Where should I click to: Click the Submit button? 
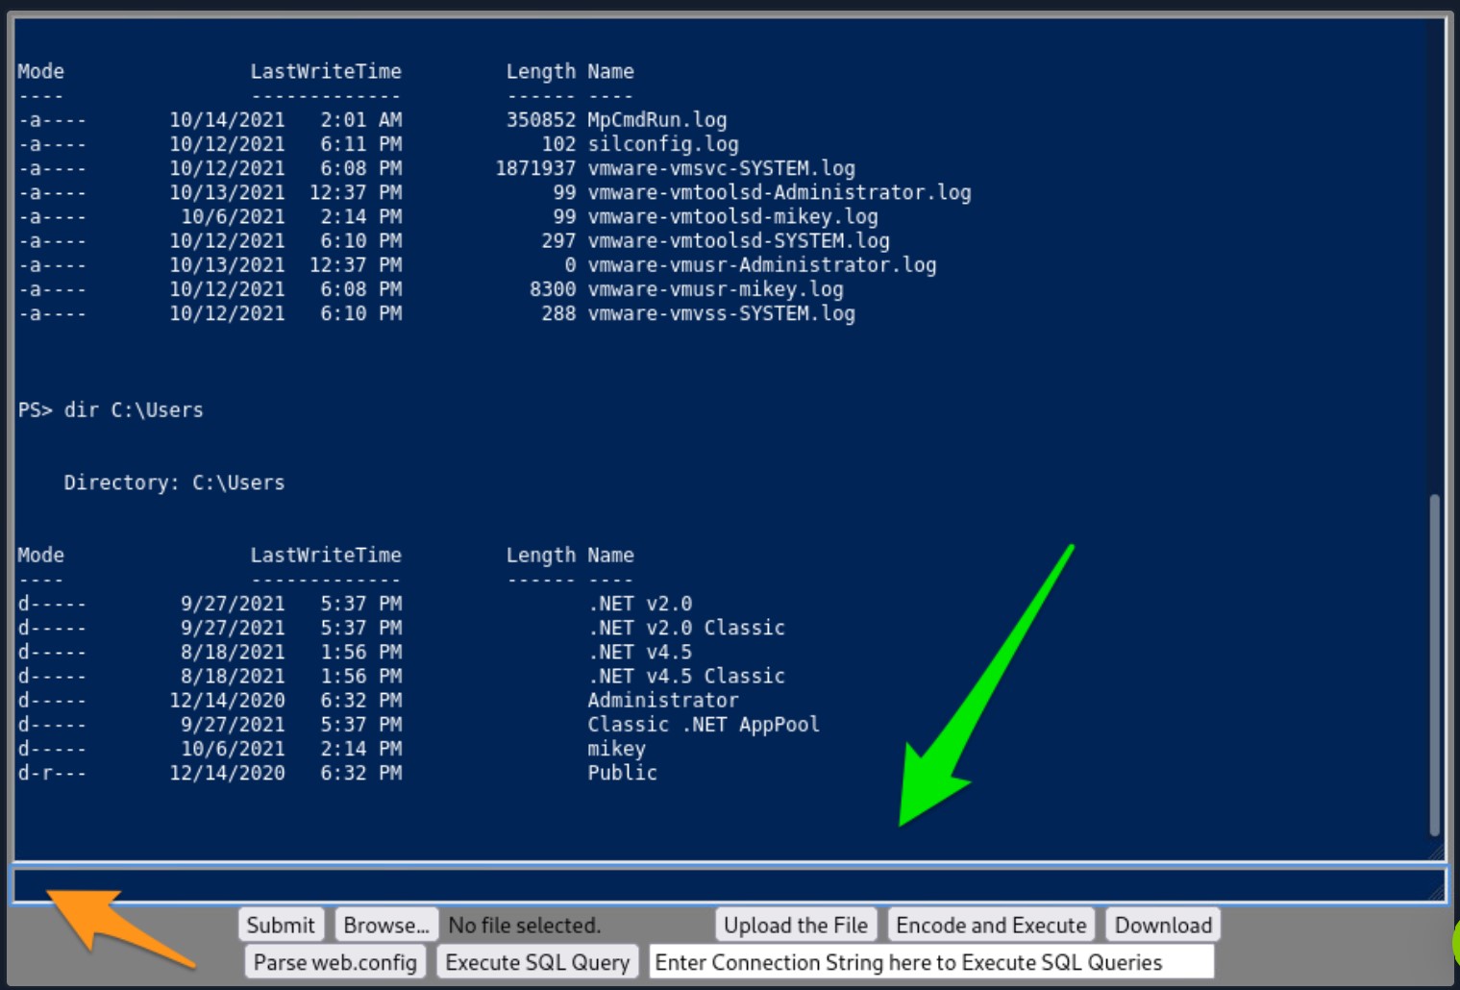coord(280,925)
